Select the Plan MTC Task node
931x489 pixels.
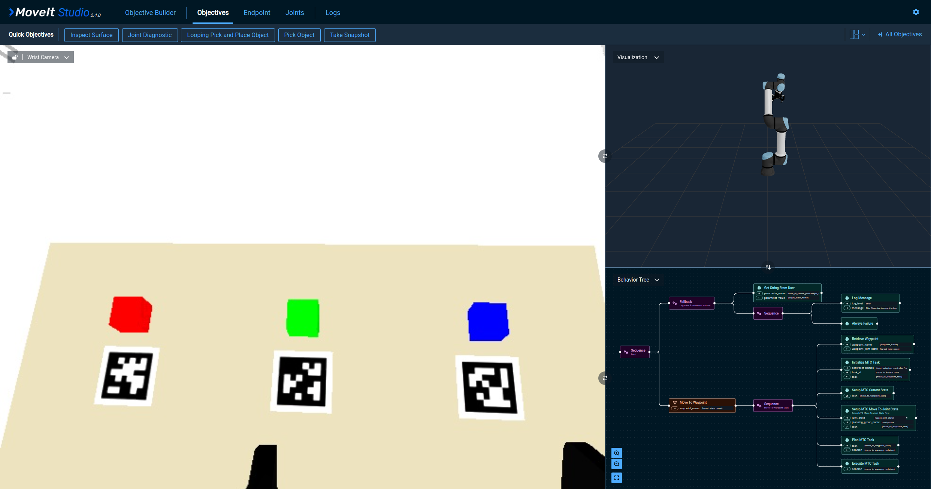pyautogui.click(x=870, y=445)
